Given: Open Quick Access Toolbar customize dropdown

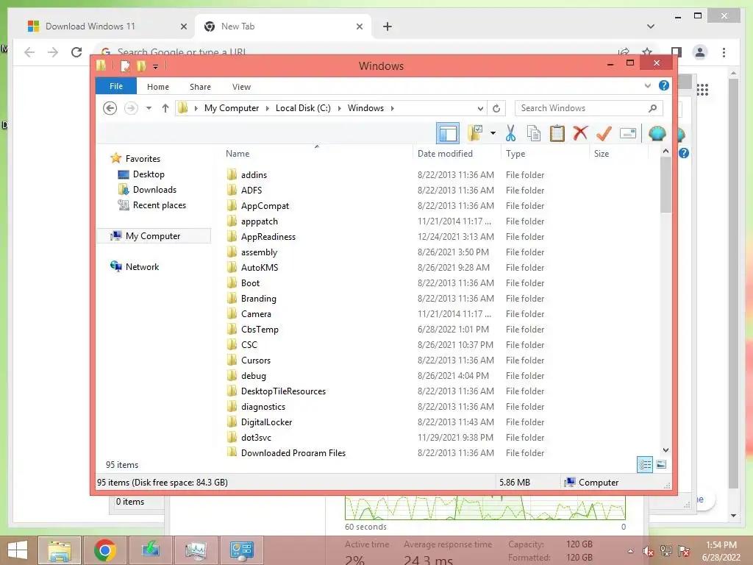Looking at the screenshot, I should [x=156, y=67].
